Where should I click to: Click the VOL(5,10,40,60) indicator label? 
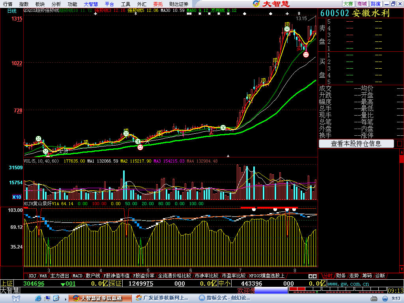[x=41, y=161]
